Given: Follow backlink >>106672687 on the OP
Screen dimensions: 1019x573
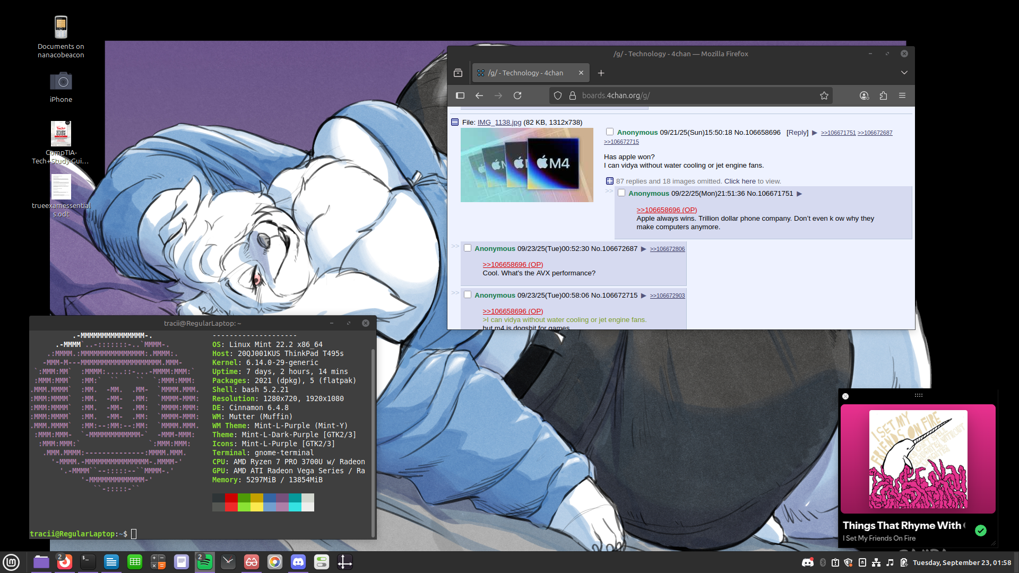Looking at the screenshot, I should pos(875,133).
